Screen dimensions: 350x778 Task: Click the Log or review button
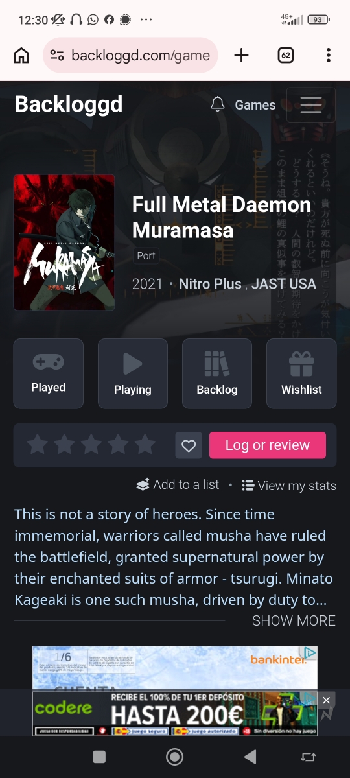point(268,445)
